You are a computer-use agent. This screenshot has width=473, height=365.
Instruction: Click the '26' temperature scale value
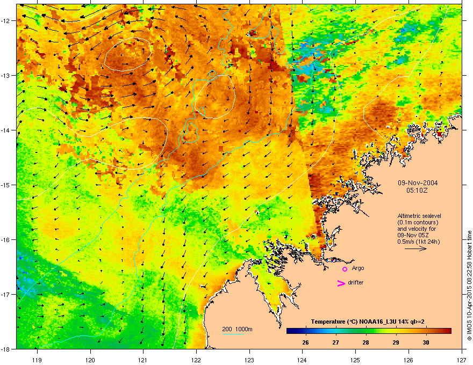pyautogui.click(x=305, y=342)
